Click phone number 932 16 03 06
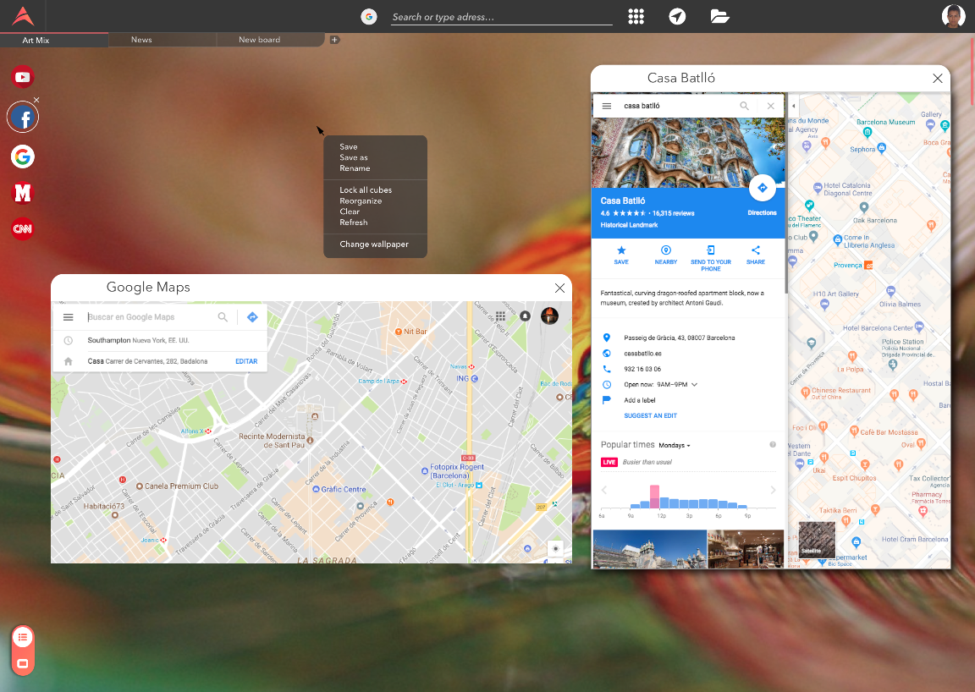The width and height of the screenshot is (975, 692). [x=642, y=369]
